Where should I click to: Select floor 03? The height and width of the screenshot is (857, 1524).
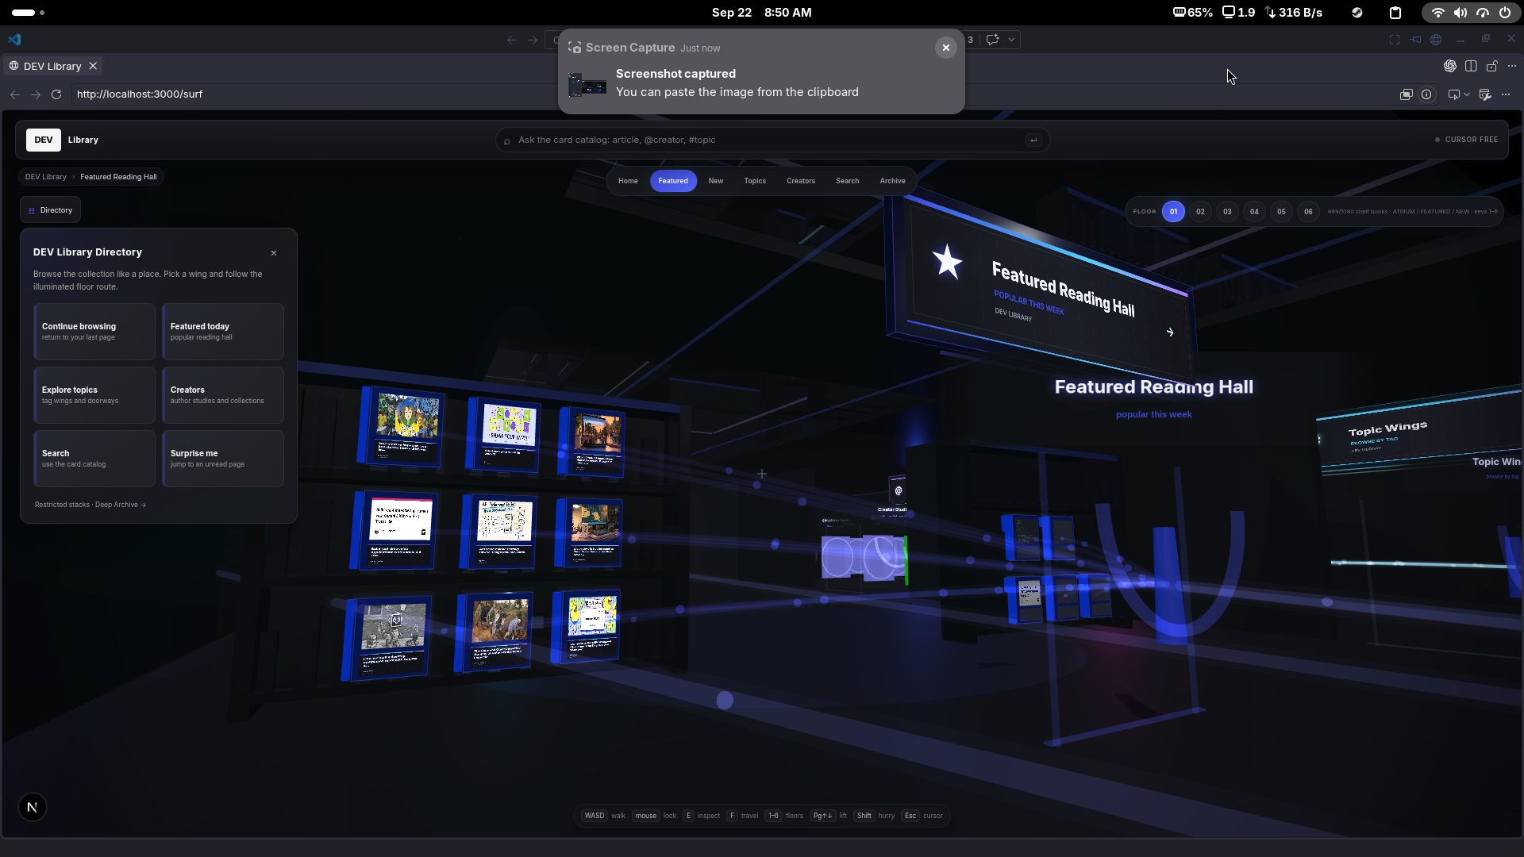pyautogui.click(x=1227, y=212)
